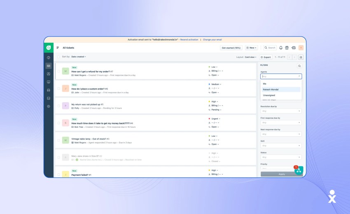
Task: Choose Rakesh Mondal in Agents list
Action: coord(281,90)
